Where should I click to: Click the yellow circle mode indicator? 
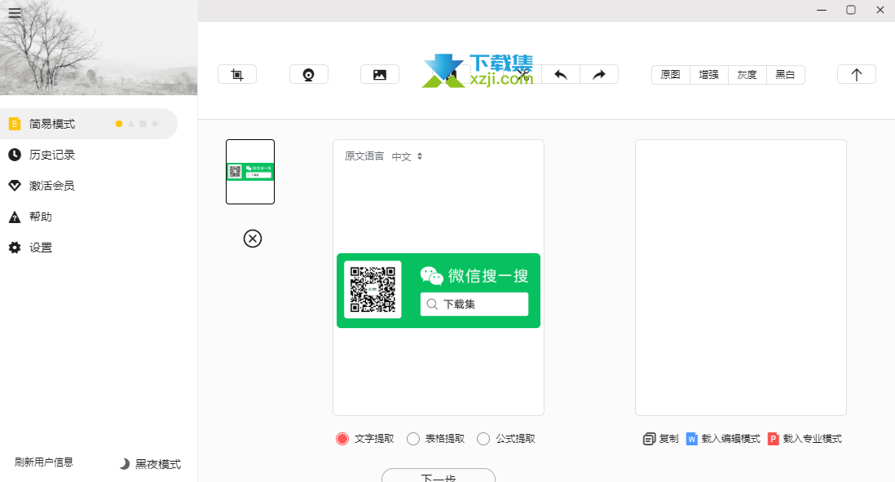119,124
